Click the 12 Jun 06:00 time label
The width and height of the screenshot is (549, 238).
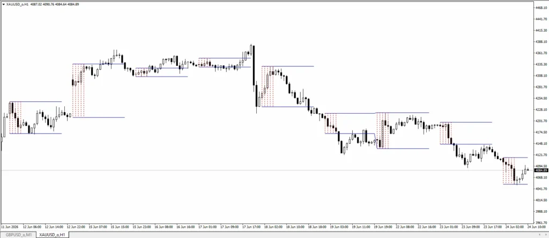point(32,227)
